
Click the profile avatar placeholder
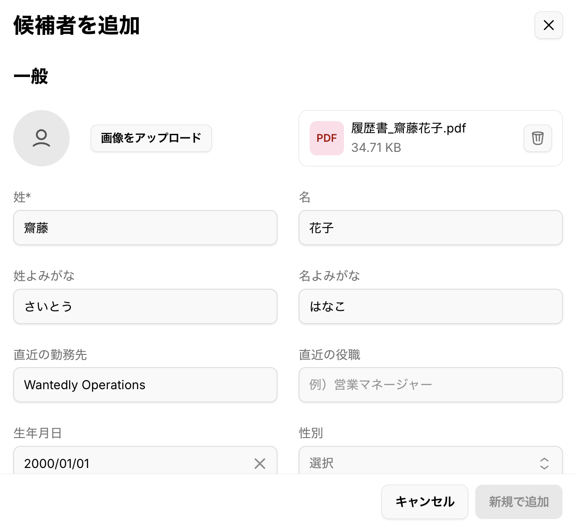(x=41, y=138)
